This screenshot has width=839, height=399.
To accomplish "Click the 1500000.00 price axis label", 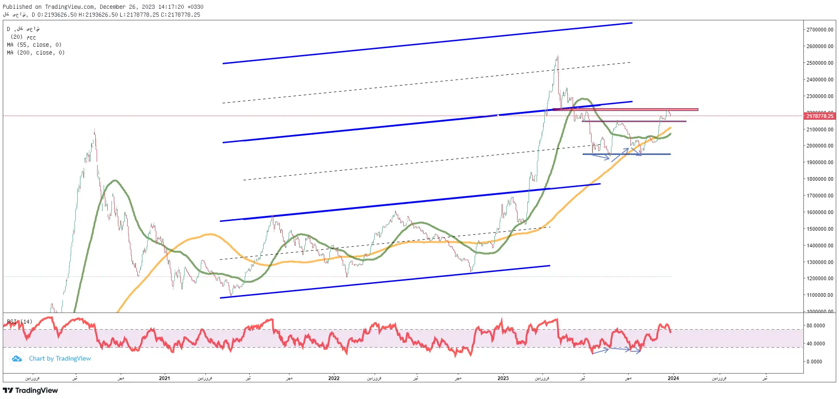I will pyautogui.click(x=820, y=229).
